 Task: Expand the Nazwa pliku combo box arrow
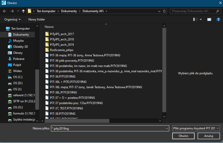[167, 129]
